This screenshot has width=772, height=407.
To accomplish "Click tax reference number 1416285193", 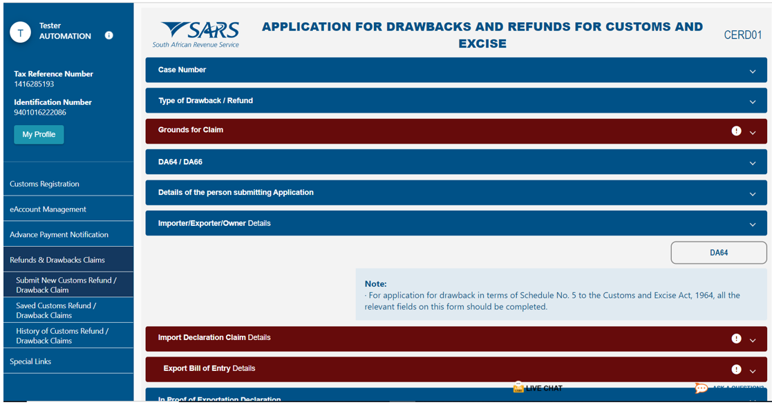I will click(x=34, y=84).
